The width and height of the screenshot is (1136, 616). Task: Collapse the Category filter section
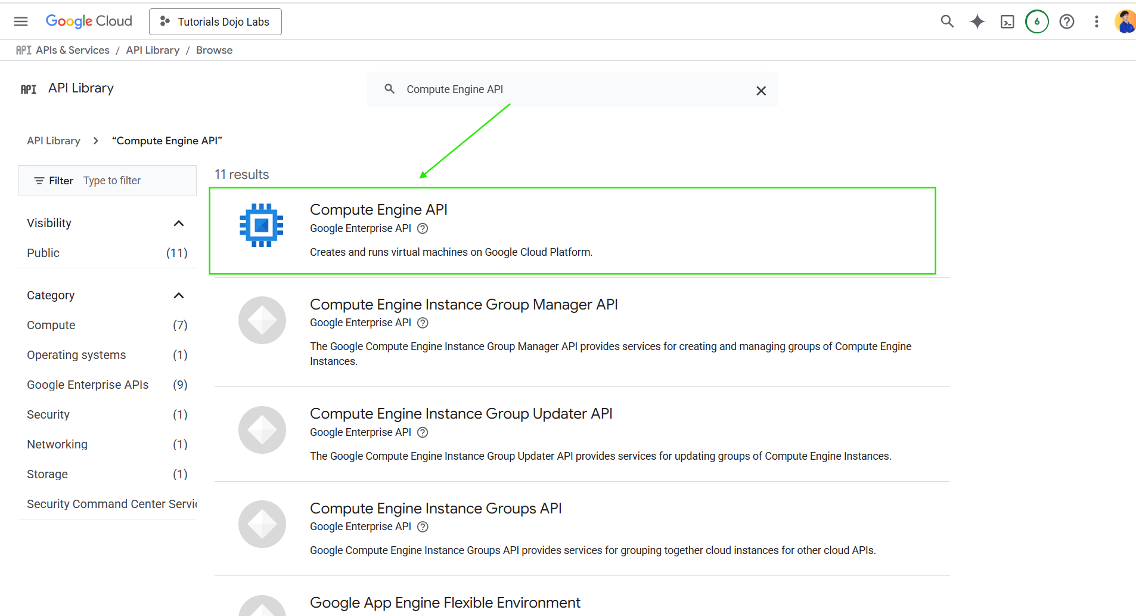coord(178,295)
